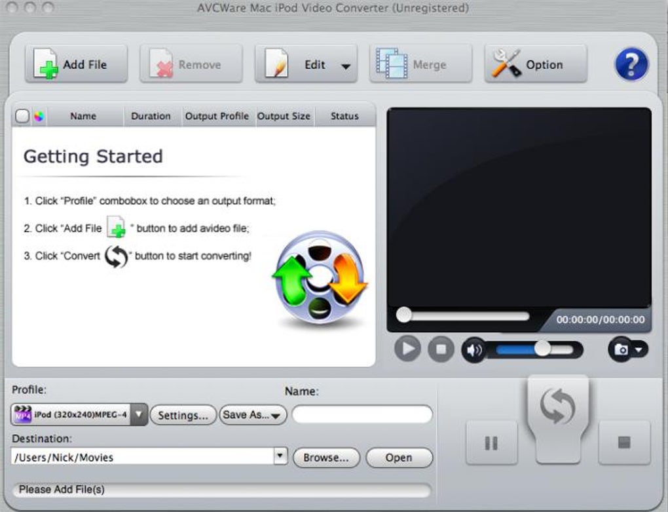
Task: Click the 'Please Add File(s)' status bar
Action: coord(221,490)
